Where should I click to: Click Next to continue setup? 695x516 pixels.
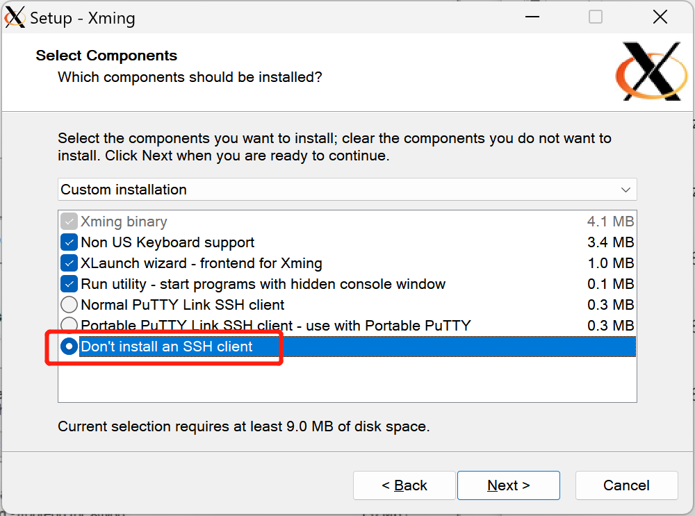click(508, 485)
